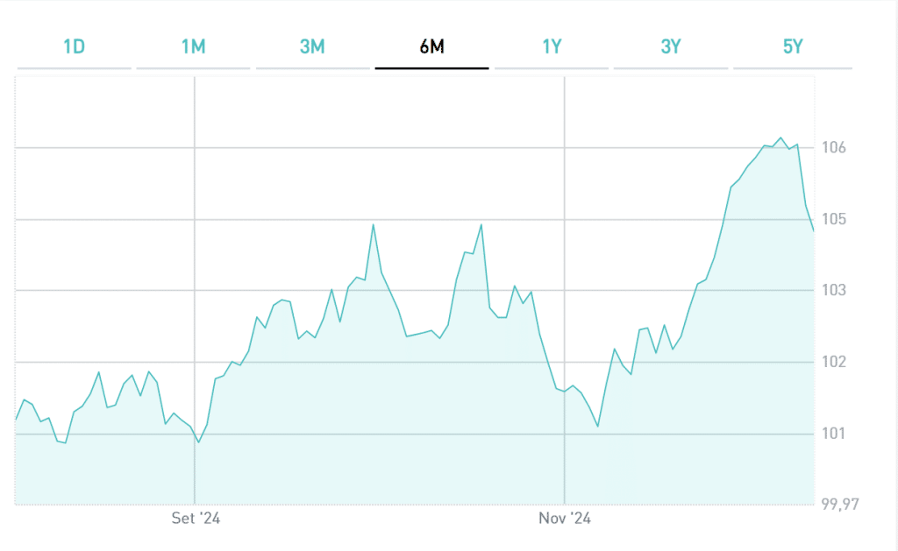
Task: Click the 106 y-axis label
Action: 833,148
